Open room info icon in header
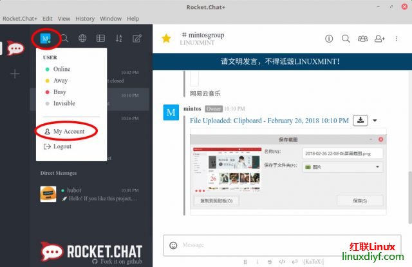Viewport: 412px width, 267px height. point(329,39)
